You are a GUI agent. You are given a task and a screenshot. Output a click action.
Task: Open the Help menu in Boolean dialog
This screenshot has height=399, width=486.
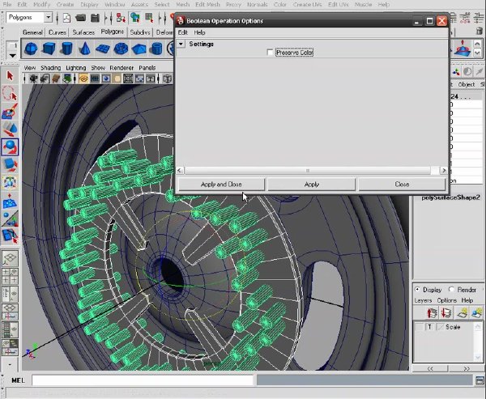click(x=199, y=32)
